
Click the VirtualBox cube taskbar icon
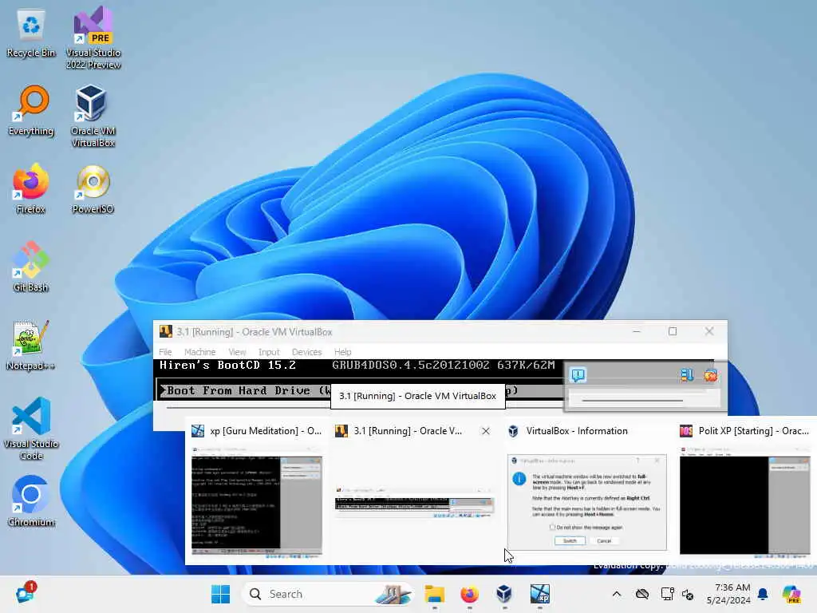click(504, 594)
